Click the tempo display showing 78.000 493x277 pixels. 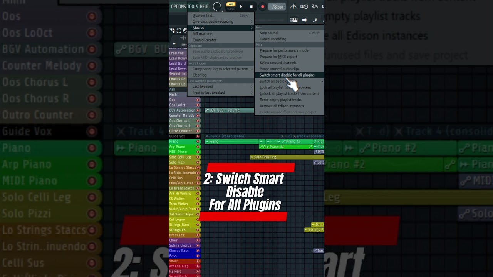pyautogui.click(x=277, y=7)
